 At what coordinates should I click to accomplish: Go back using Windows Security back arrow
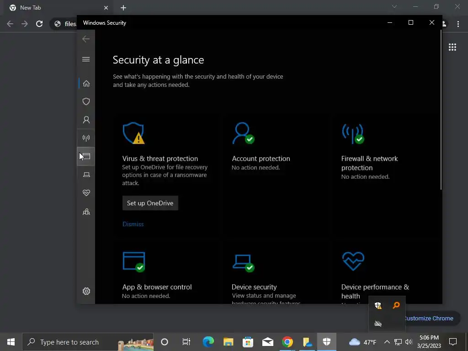pyautogui.click(x=86, y=39)
